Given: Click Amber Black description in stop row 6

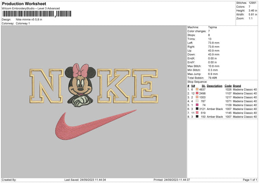Looking at the screenshot, I should point(215,109).
